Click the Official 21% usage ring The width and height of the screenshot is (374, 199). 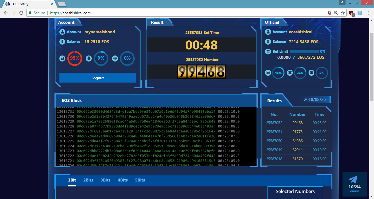300,73
